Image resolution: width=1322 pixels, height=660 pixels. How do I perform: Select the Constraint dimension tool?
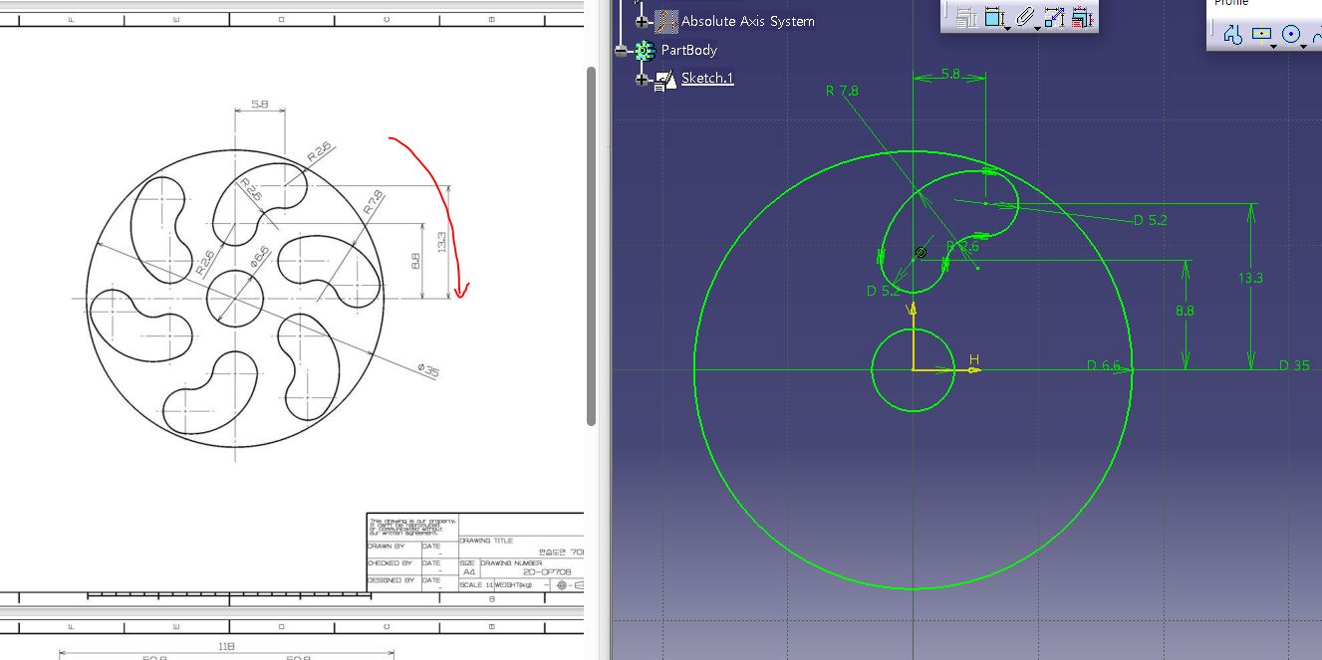coord(993,17)
